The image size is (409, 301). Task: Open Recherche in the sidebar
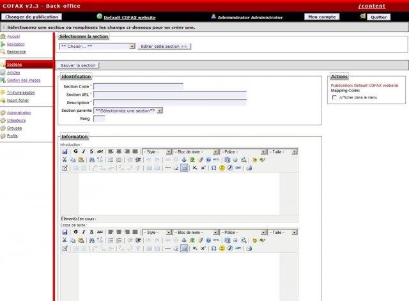[16, 52]
